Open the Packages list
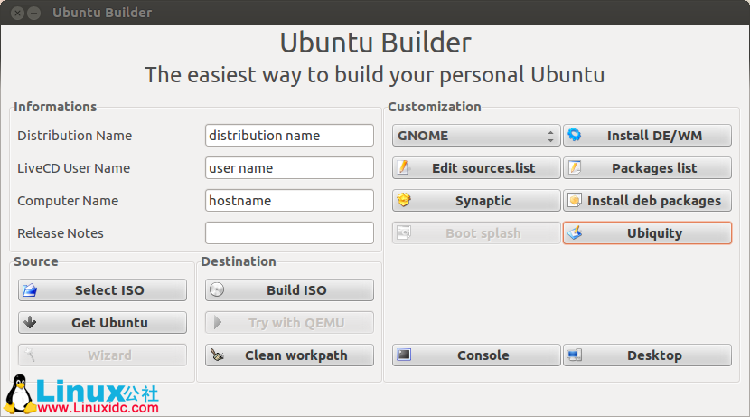The width and height of the screenshot is (750, 417). [647, 168]
